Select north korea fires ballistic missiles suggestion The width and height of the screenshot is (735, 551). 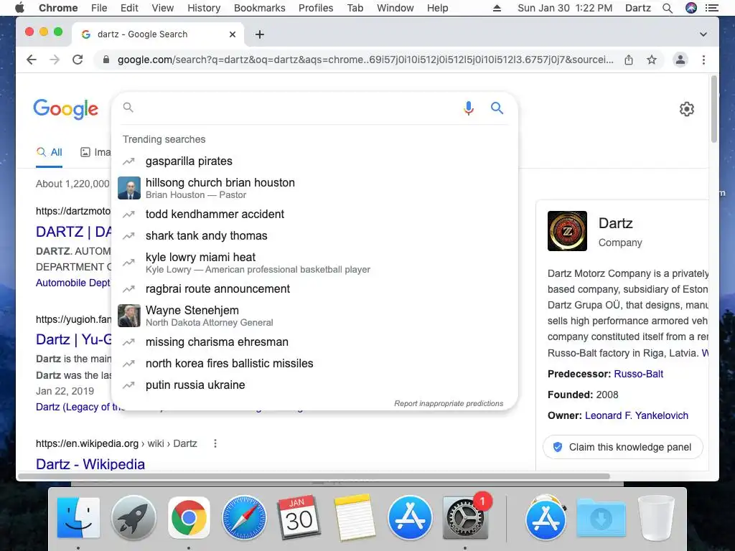[314, 364]
